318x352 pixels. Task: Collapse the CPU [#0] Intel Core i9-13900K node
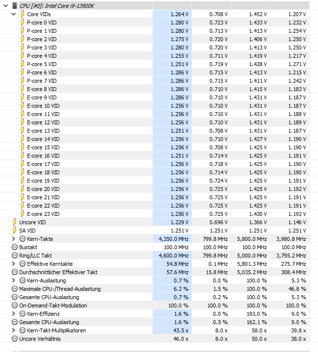click(x=6, y=6)
